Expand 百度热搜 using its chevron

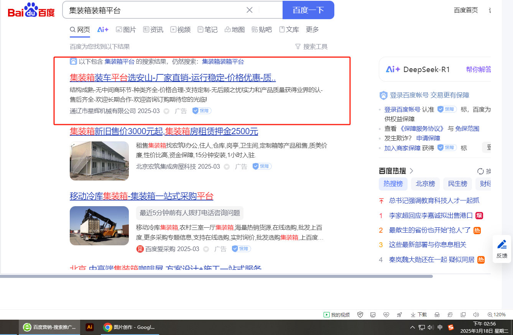tap(411, 171)
